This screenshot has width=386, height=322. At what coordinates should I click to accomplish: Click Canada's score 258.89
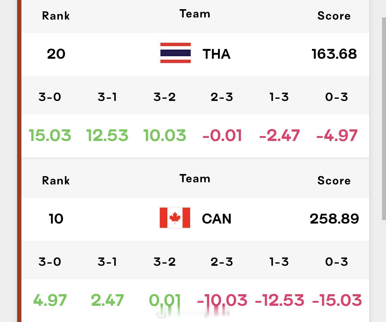pos(334,219)
